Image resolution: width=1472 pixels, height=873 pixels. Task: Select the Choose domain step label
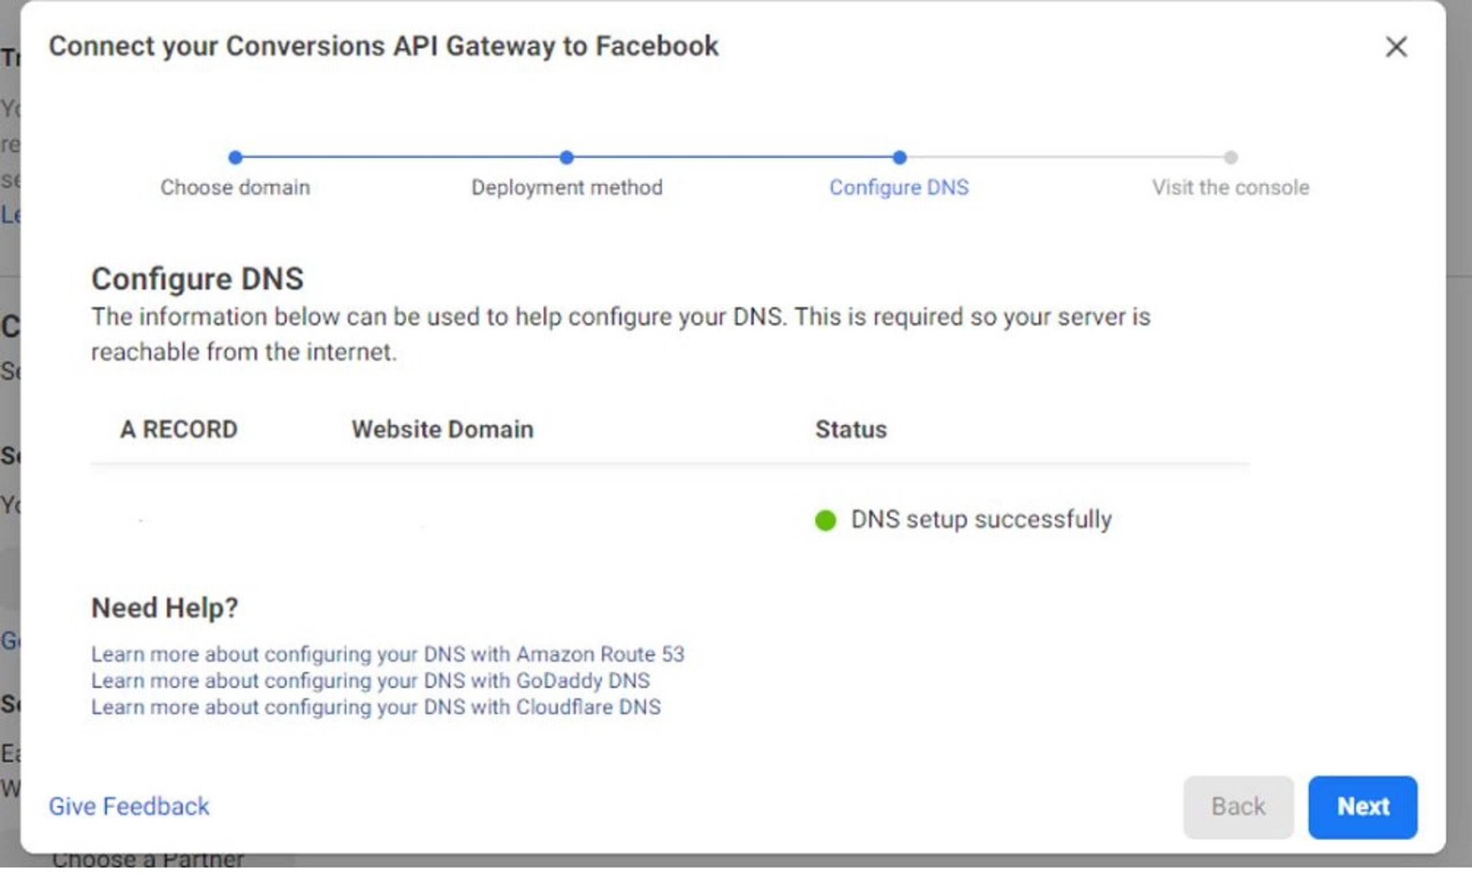point(235,188)
